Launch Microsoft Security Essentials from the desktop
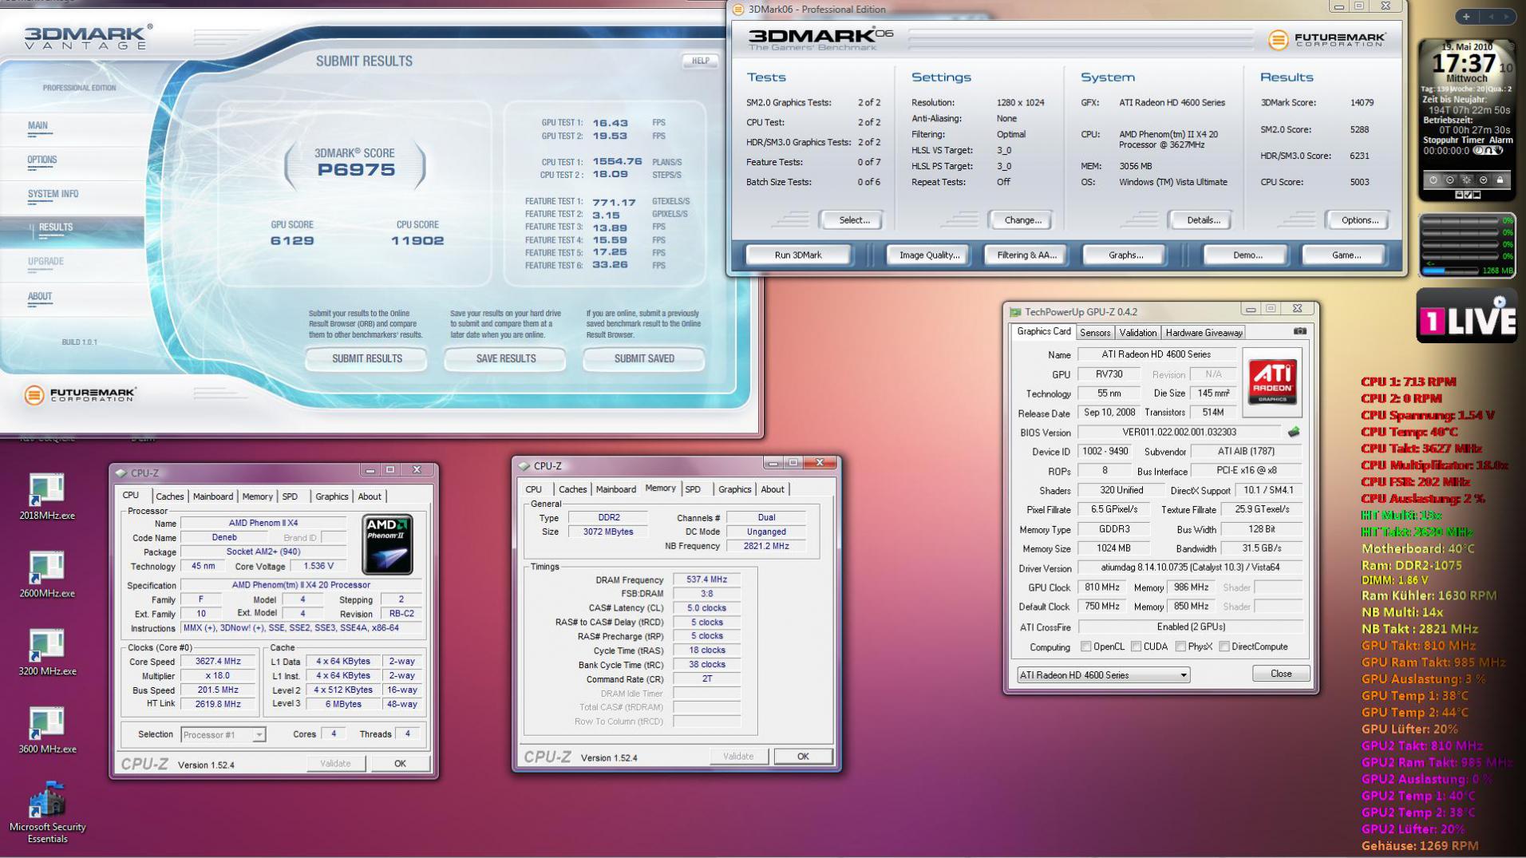Image resolution: width=1526 pixels, height=858 pixels. point(47,812)
